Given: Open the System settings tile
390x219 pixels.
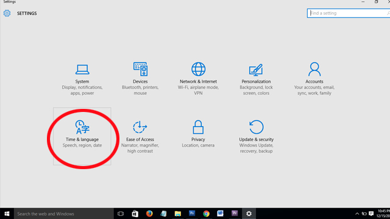Looking at the screenshot, I should [x=82, y=80].
